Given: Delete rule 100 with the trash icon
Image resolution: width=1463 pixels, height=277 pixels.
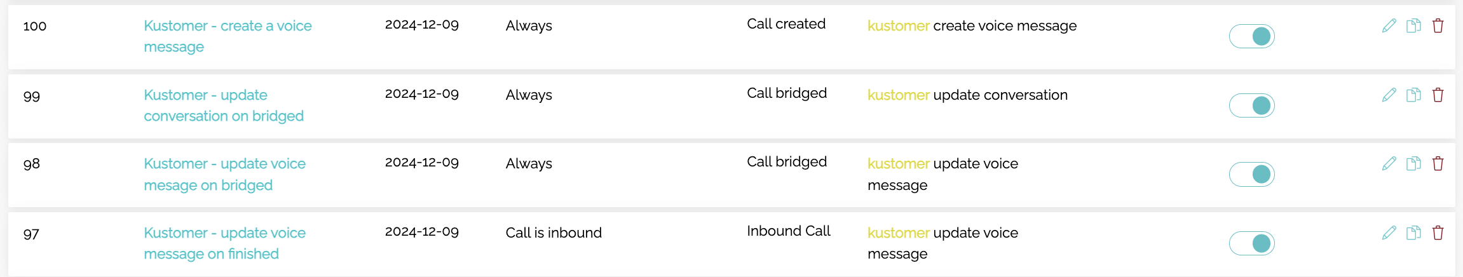Looking at the screenshot, I should tap(1438, 25).
